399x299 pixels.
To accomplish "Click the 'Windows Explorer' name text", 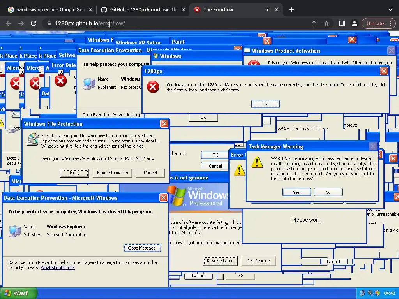I will [x=66, y=227].
